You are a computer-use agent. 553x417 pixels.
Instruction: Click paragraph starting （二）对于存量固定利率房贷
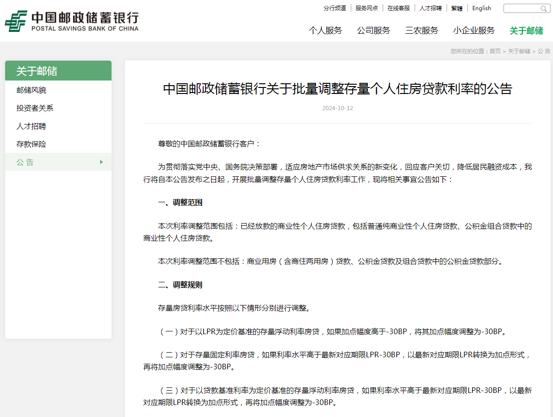(x=337, y=361)
